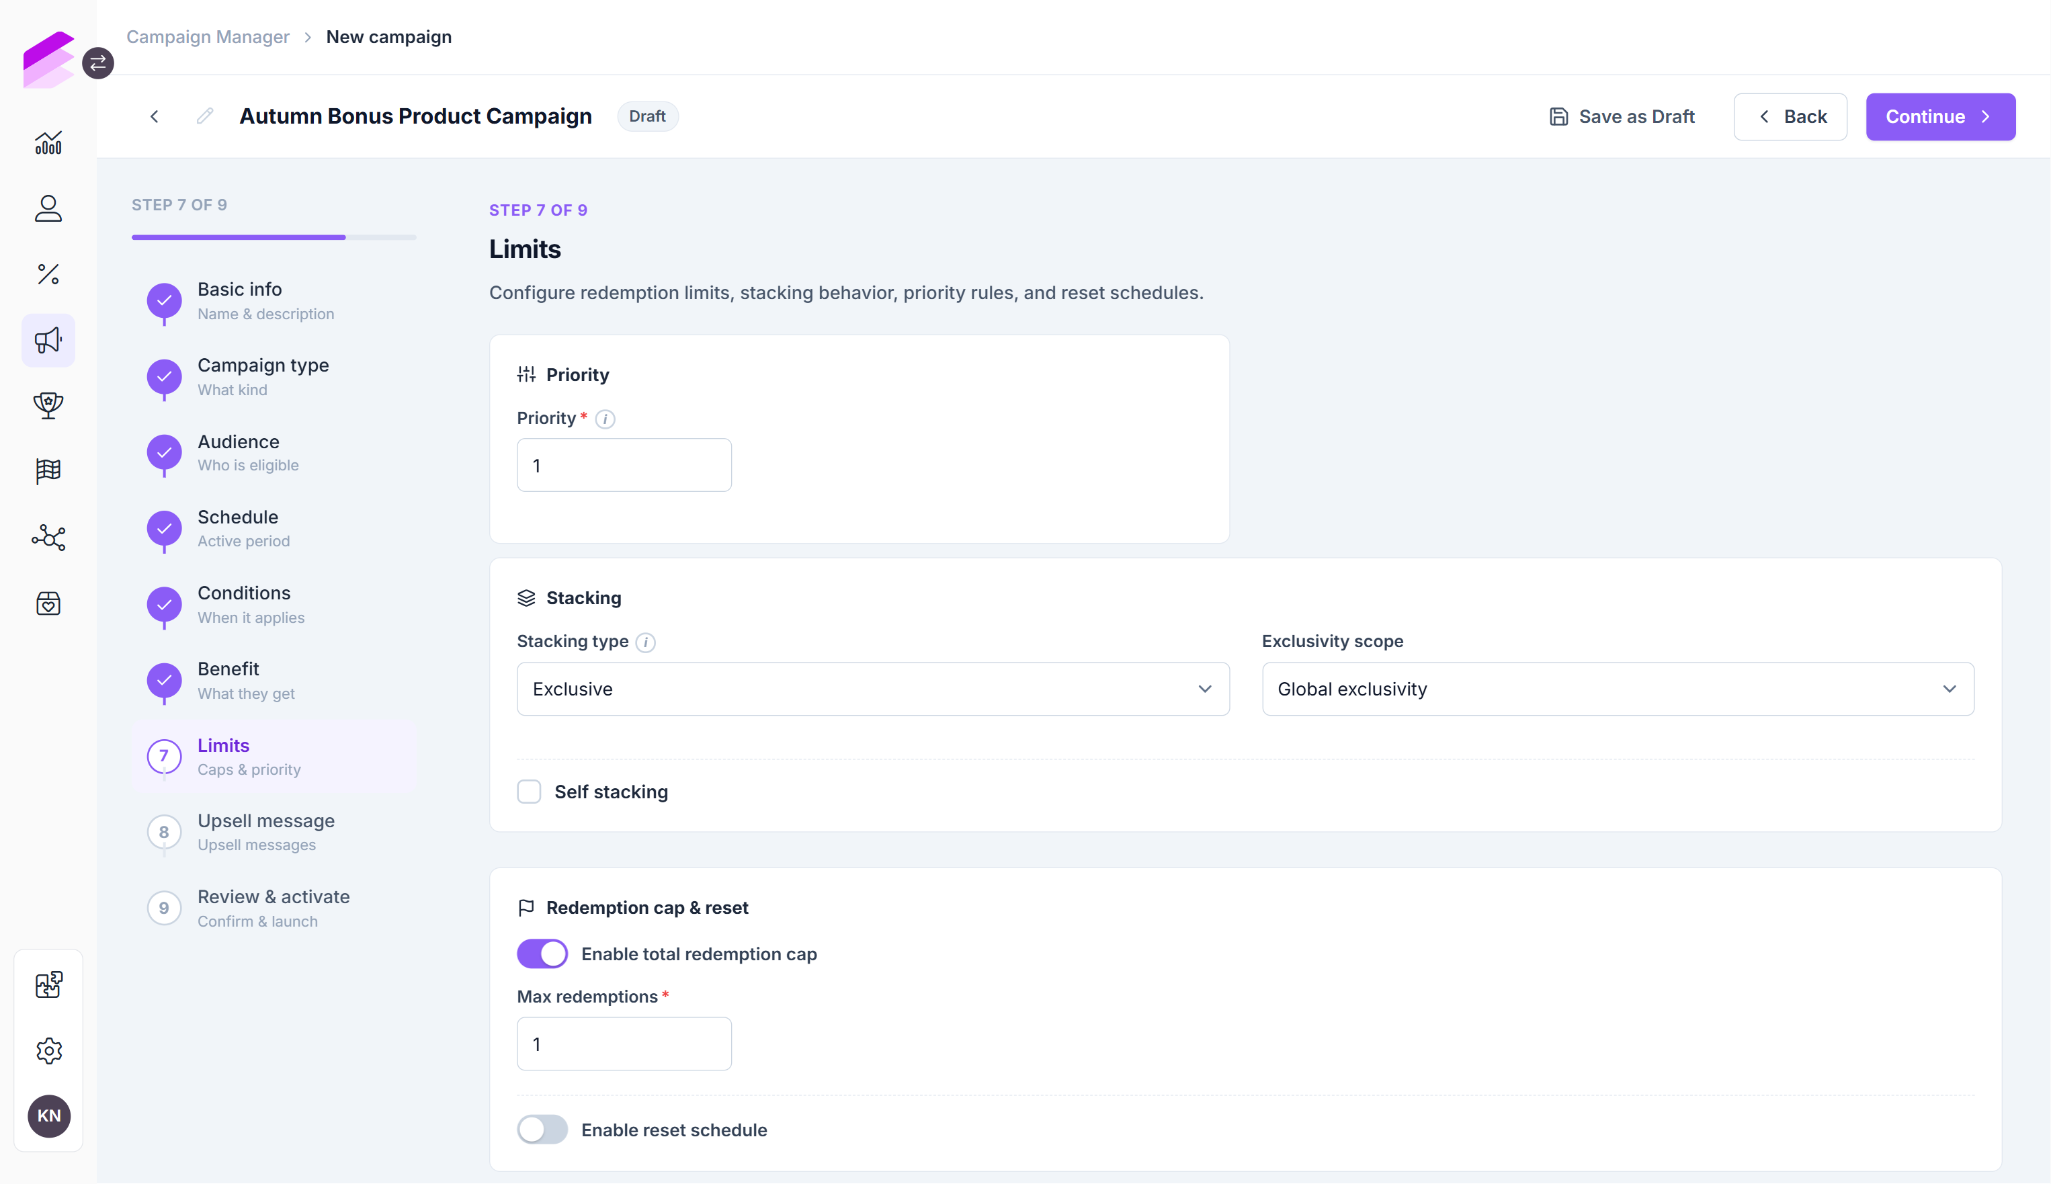
Task: Click the back chevron beside campaign title
Action: 155,116
